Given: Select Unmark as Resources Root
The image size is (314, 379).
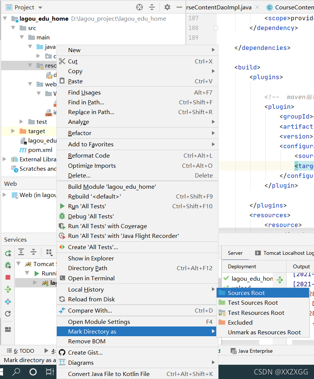Looking at the screenshot, I should [263, 332].
